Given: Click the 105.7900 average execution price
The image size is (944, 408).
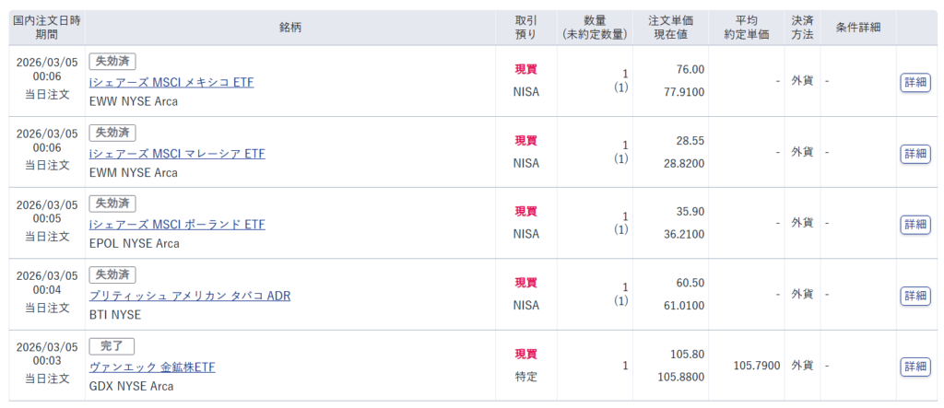Looking at the screenshot, I should 756,366.
